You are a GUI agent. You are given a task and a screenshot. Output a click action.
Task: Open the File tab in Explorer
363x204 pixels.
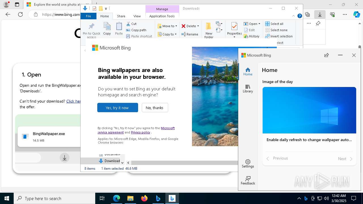pos(88,16)
